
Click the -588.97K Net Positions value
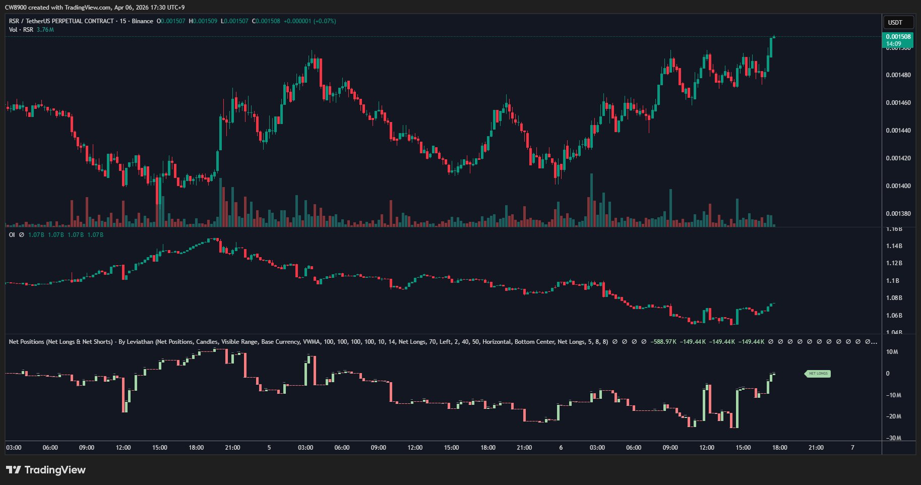click(663, 342)
